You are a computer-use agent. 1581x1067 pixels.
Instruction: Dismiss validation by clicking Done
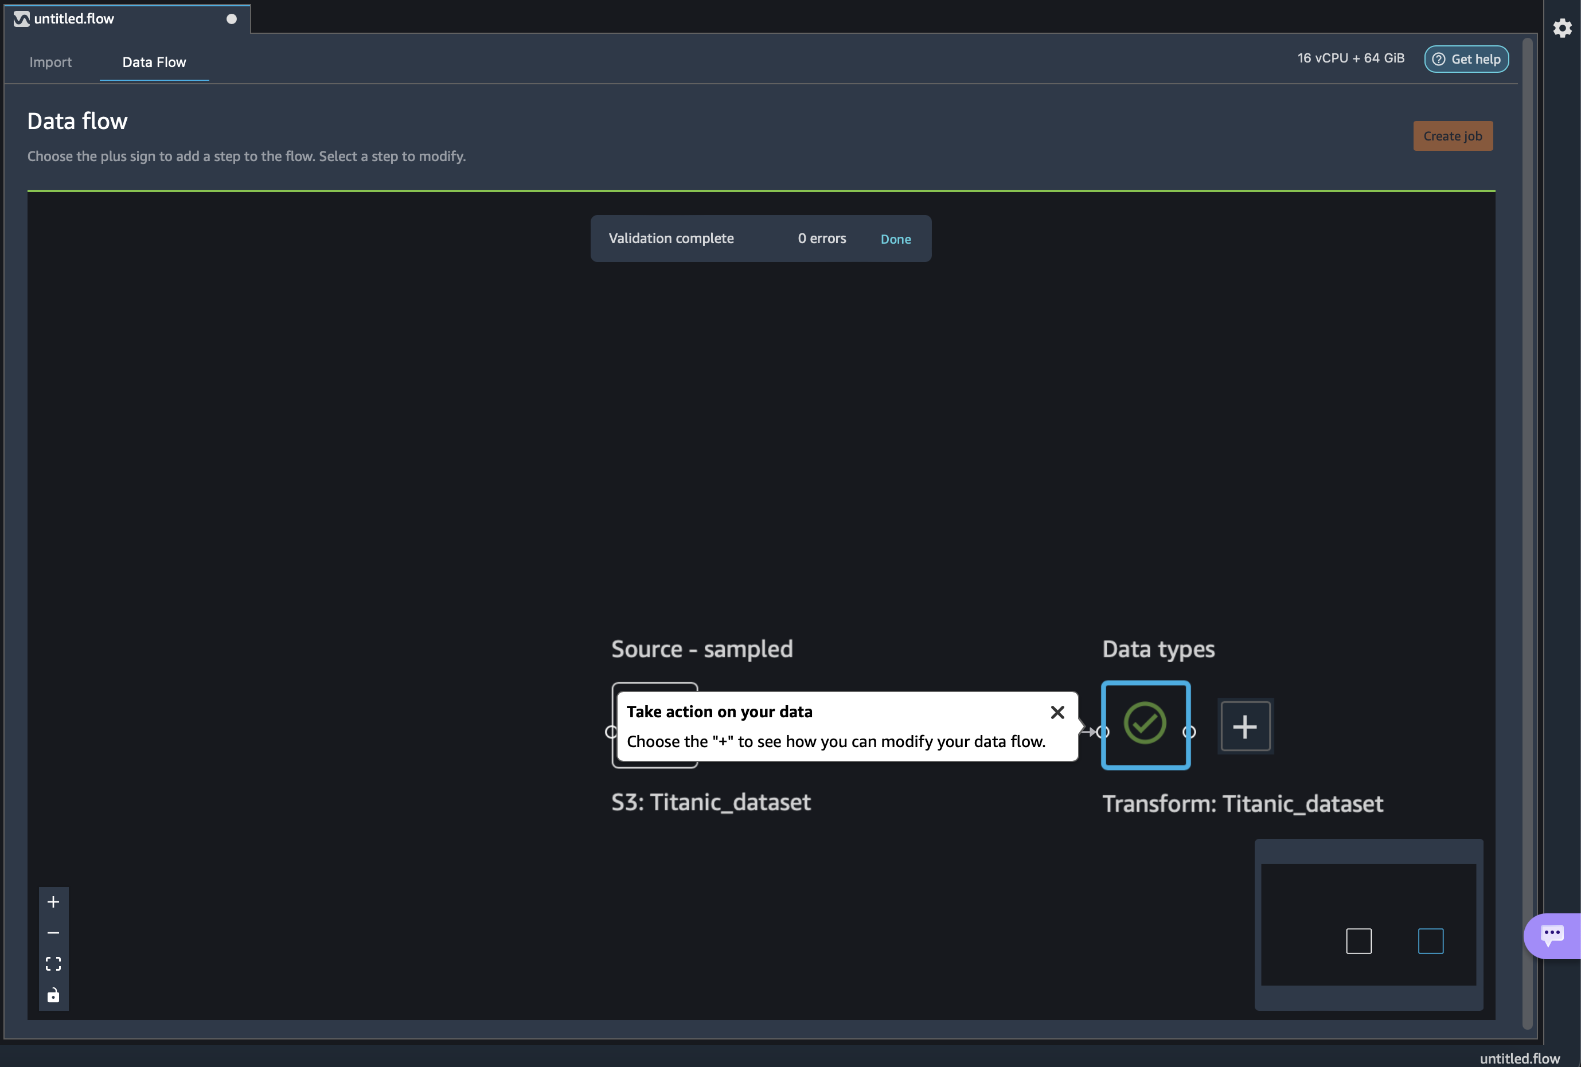895,240
